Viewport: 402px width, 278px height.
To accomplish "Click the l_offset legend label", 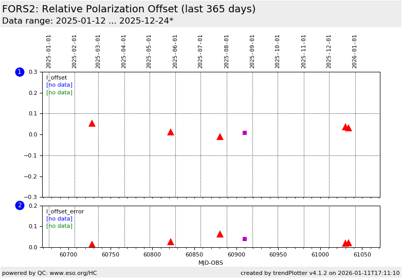I will pyautogui.click(x=57, y=78).
